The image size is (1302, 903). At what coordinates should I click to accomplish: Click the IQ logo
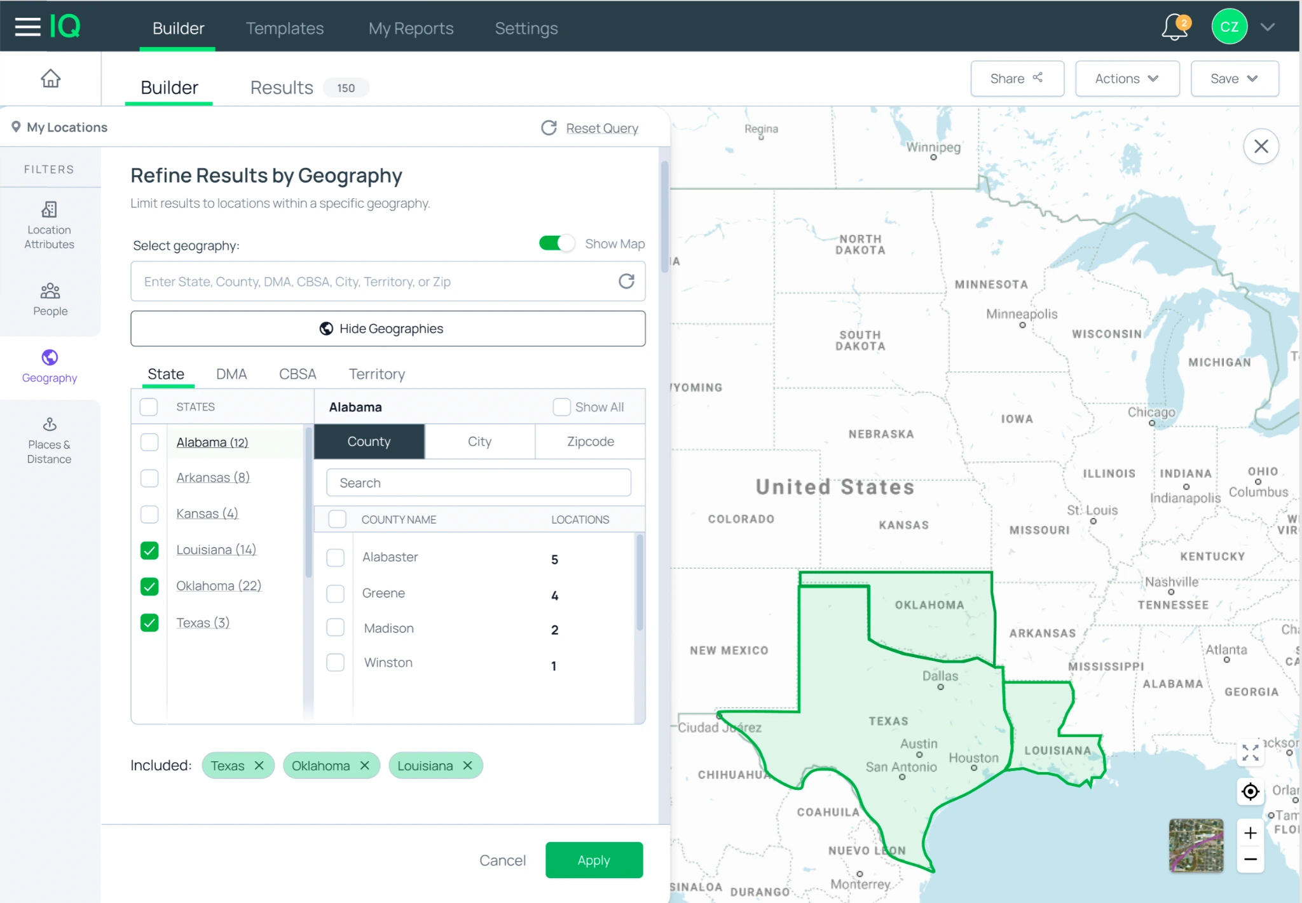click(65, 27)
